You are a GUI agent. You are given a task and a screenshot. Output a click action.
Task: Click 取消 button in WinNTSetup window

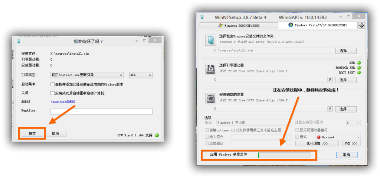tap(347, 155)
